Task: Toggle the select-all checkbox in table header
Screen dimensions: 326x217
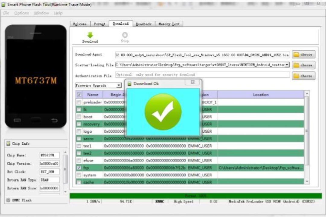Action: [x=79, y=95]
